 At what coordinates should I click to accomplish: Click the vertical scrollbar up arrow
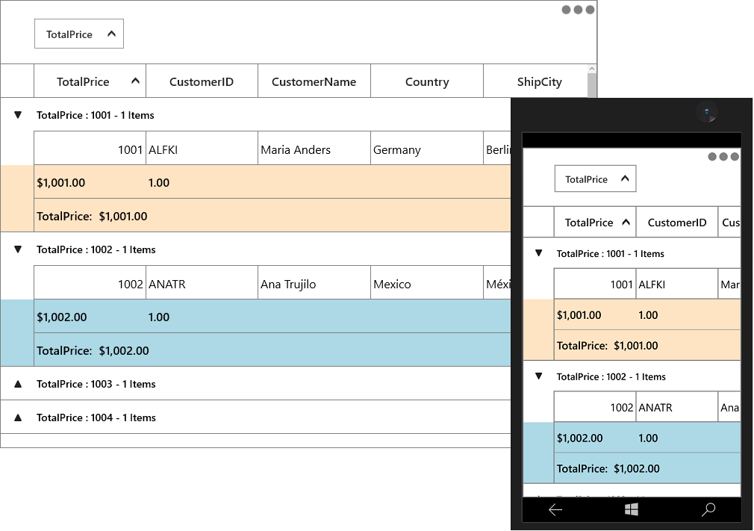point(592,69)
